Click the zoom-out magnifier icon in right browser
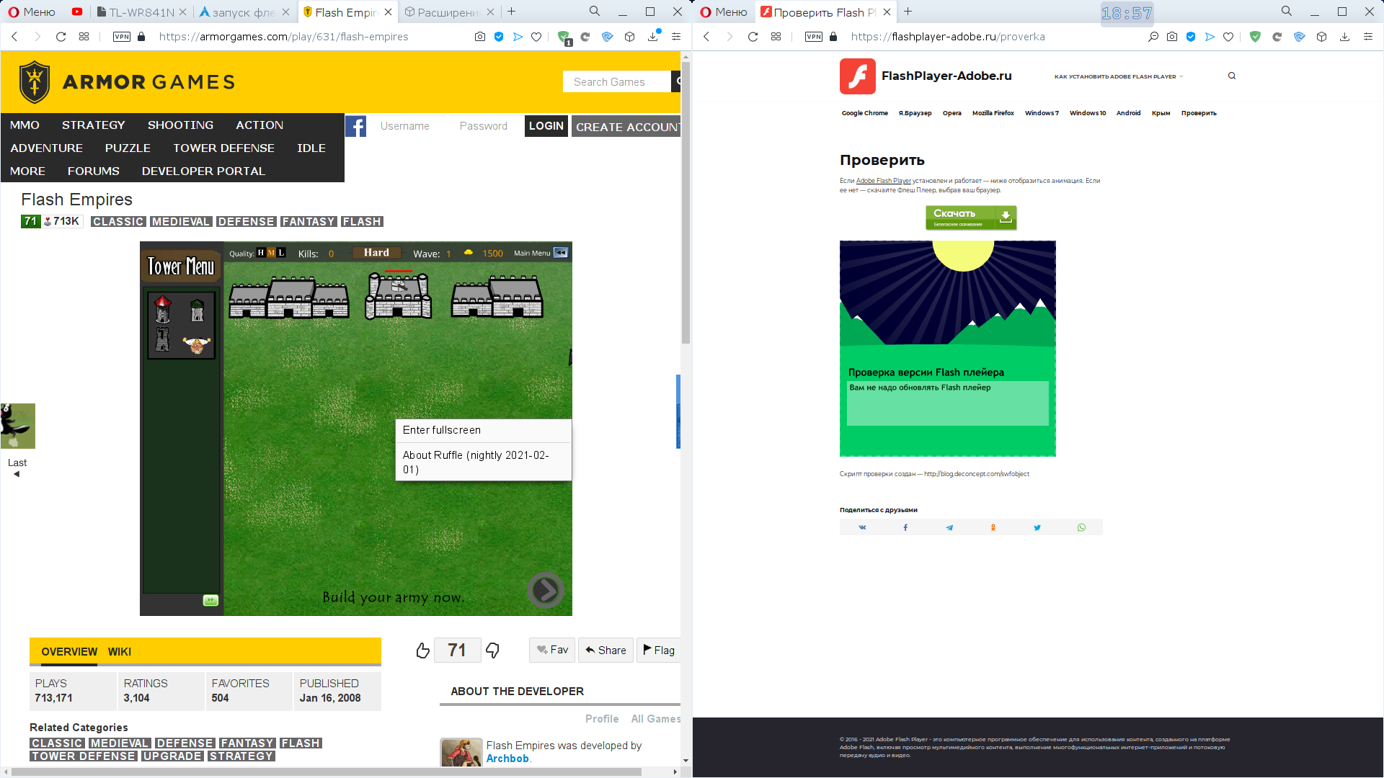1384x778 pixels. point(1153,37)
